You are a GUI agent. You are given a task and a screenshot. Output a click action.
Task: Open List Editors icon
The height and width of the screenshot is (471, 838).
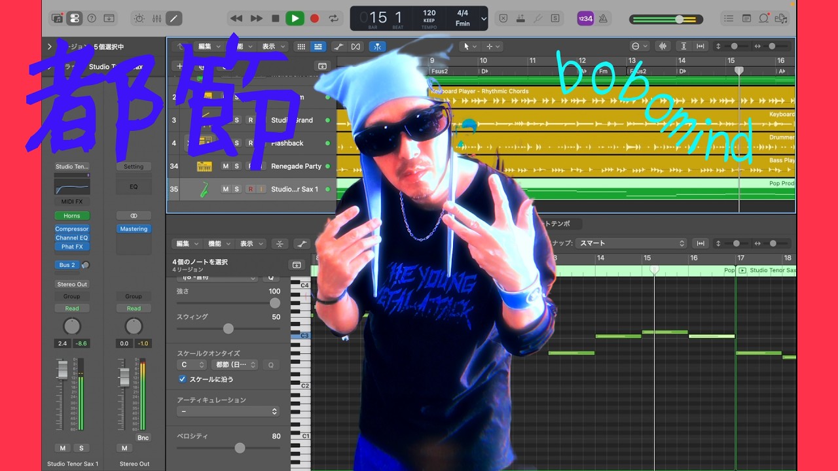tap(729, 18)
